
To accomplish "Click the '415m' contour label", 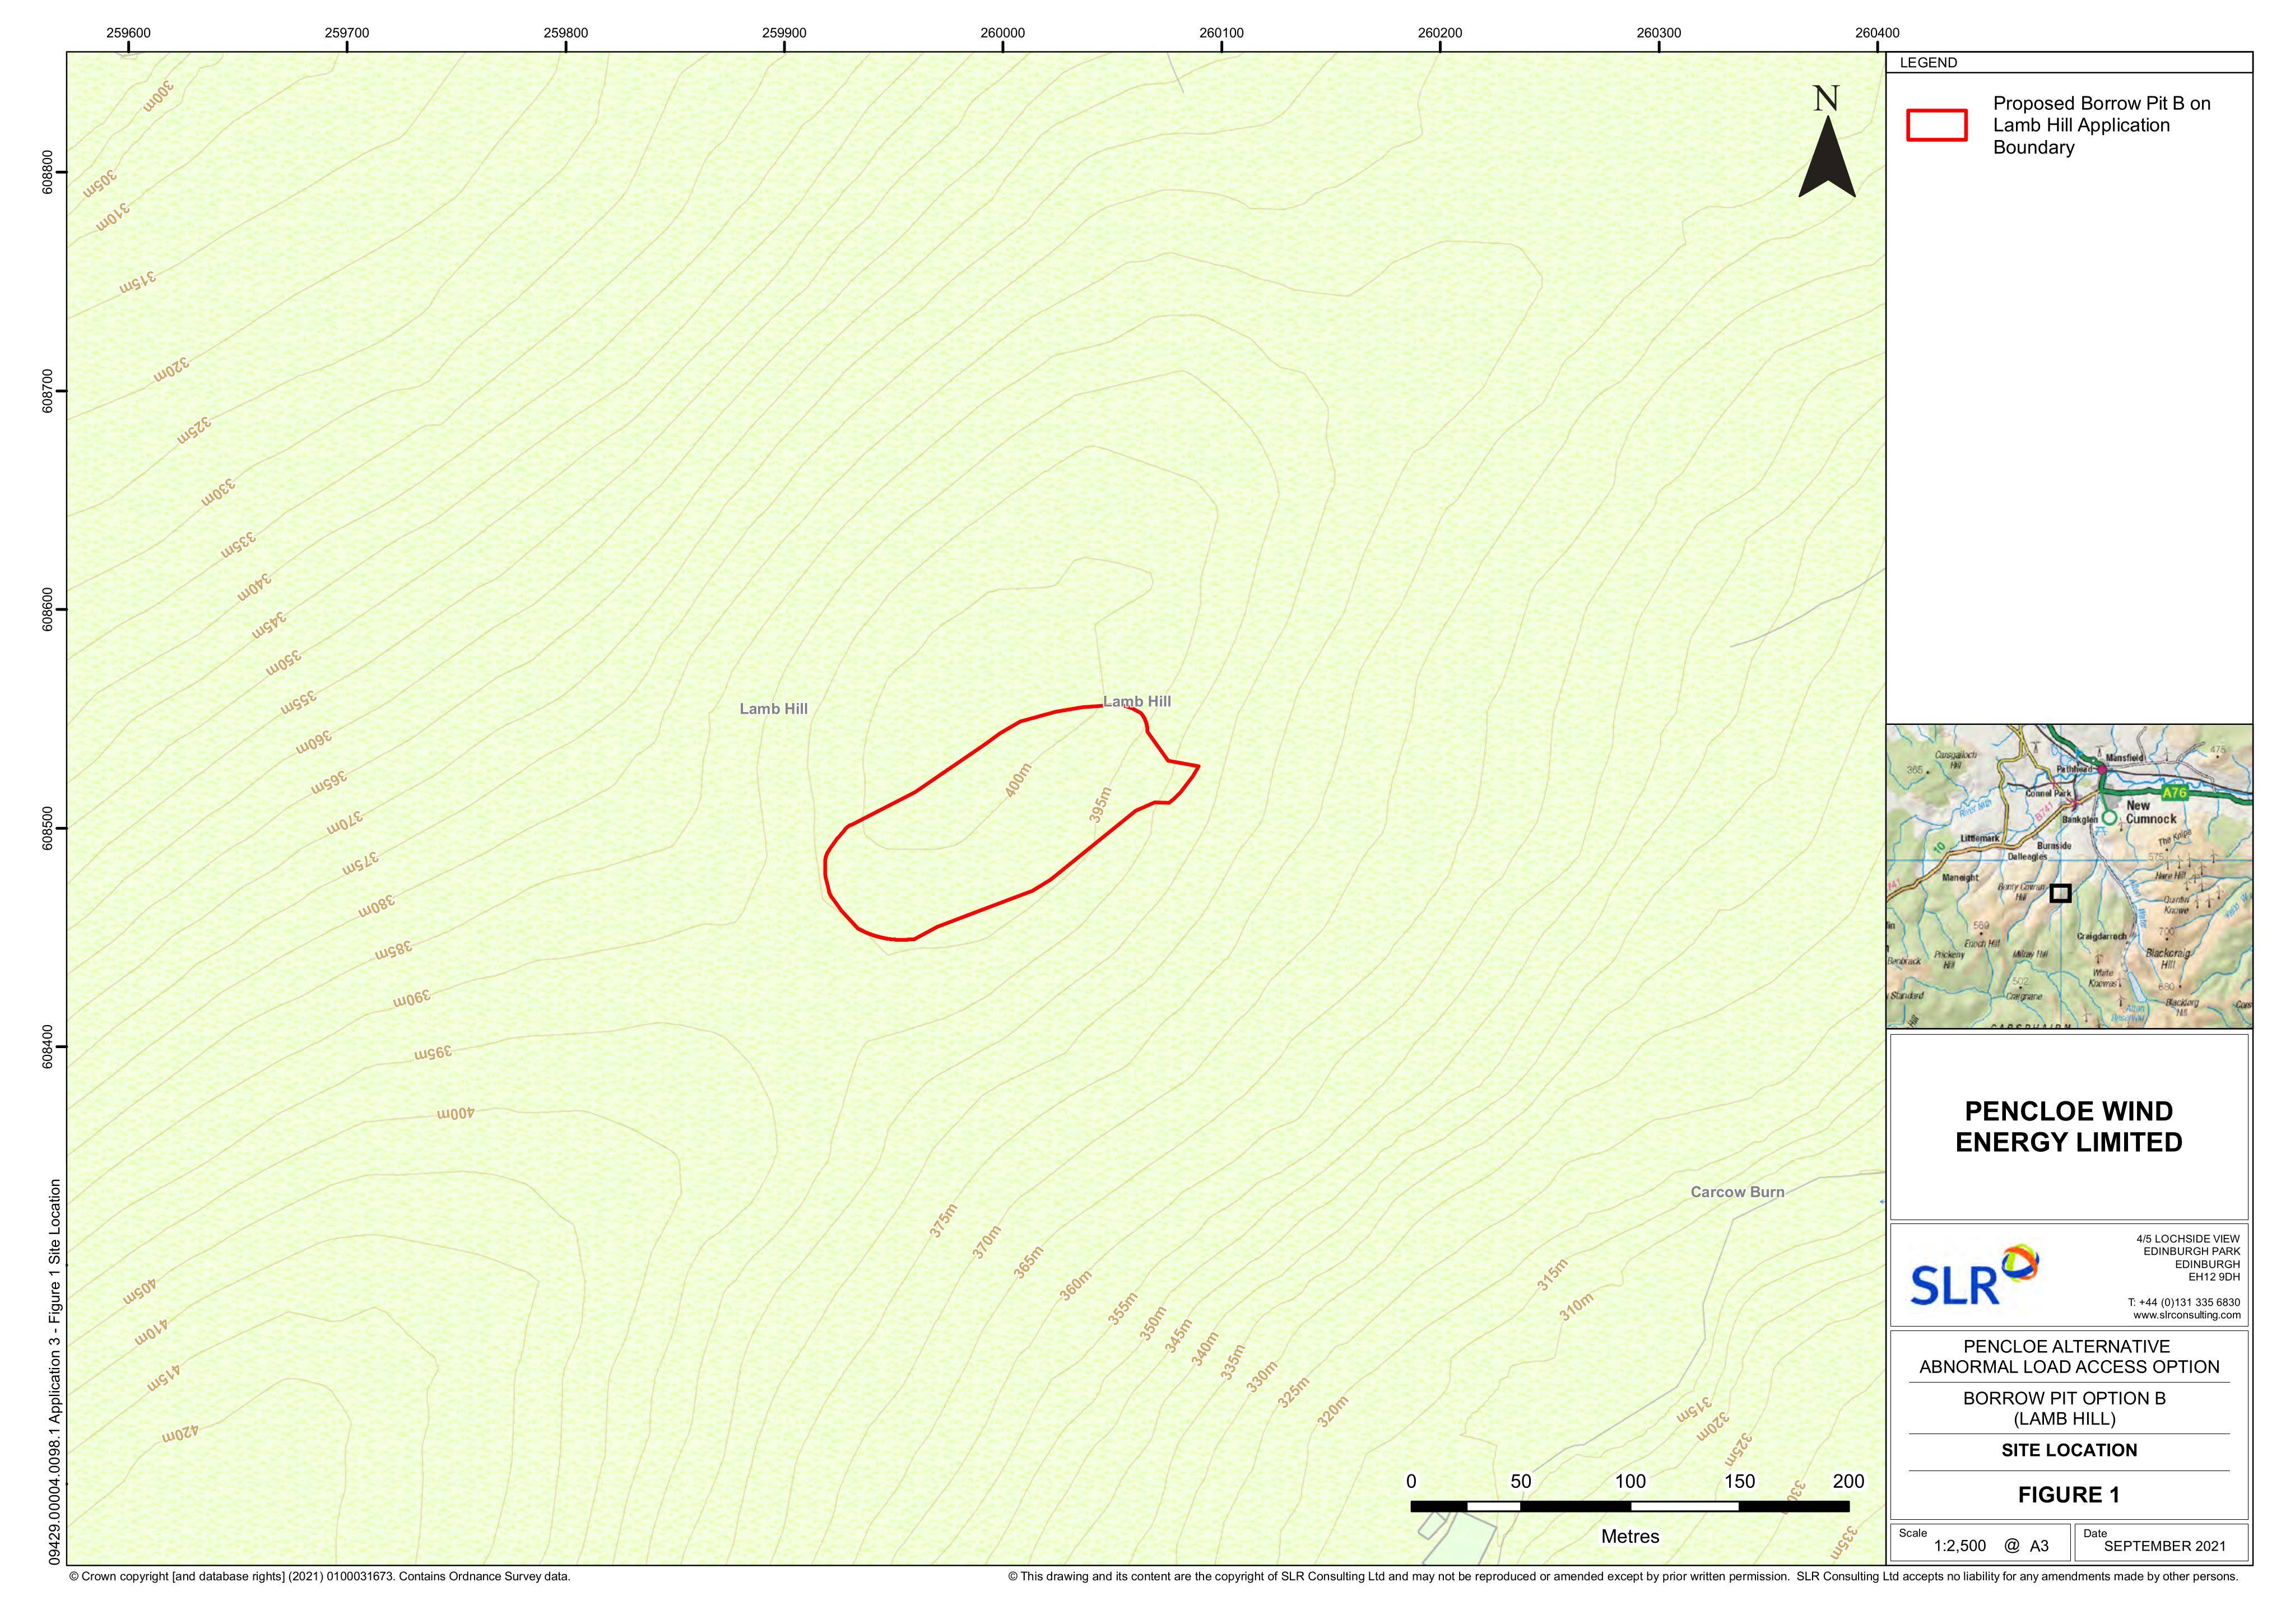I will point(165,1378).
